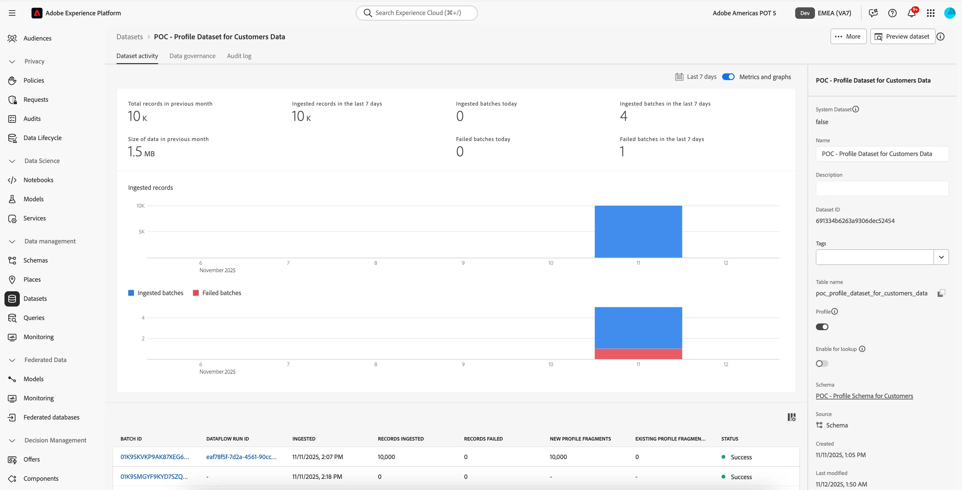Open the column settings icon above table
Screen dimensions: 962x490
pyautogui.click(x=791, y=417)
